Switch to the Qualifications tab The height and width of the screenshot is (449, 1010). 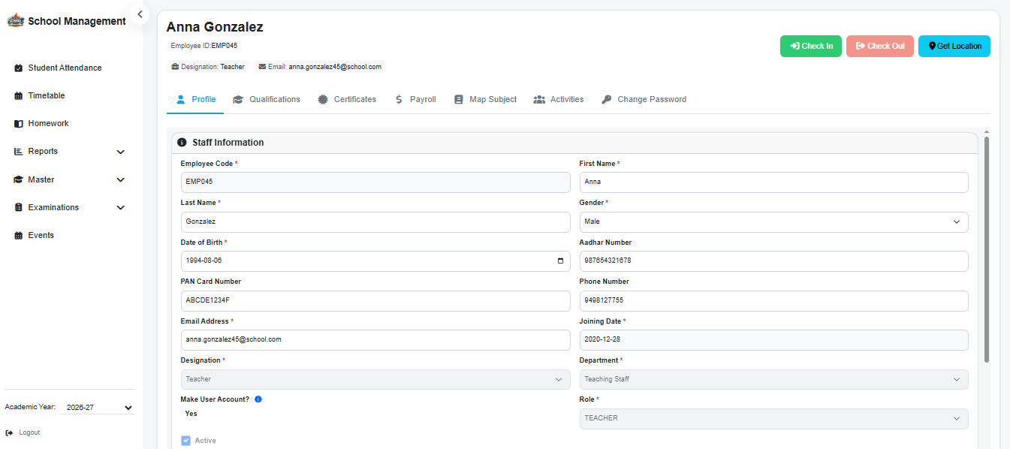(267, 99)
